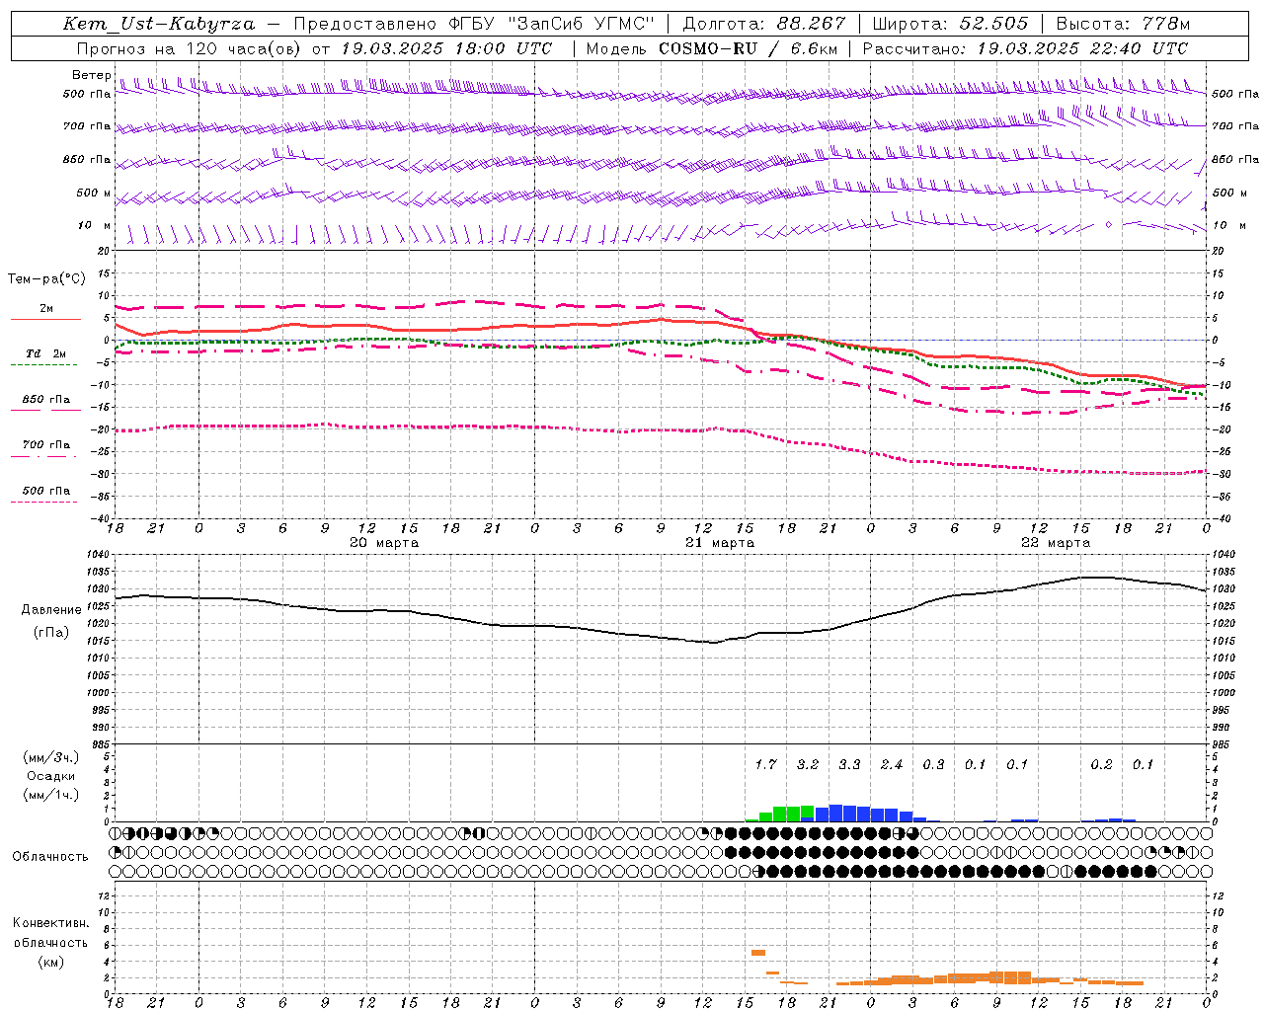Click the 2м temperature legend entry
Image resolution: width=1264 pixels, height=1011 pixels.
pyautogui.click(x=46, y=308)
